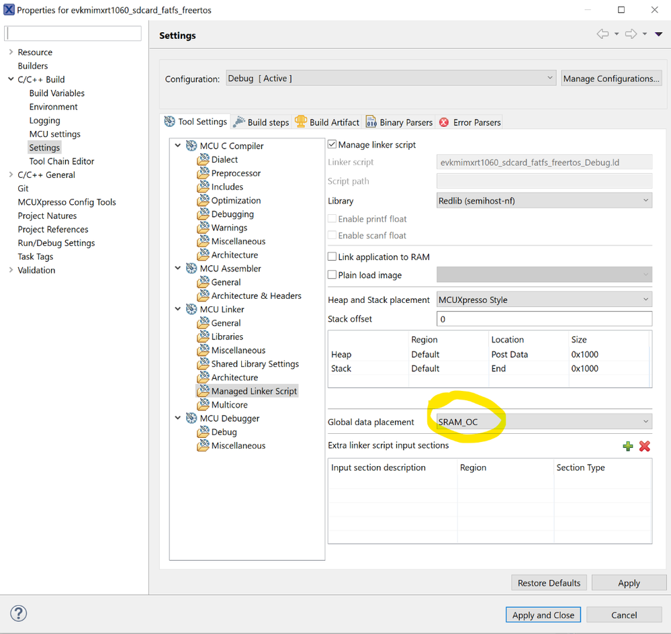Image resolution: width=671 pixels, height=634 pixels.
Task: Expand the Validation tree node
Action: coord(11,270)
